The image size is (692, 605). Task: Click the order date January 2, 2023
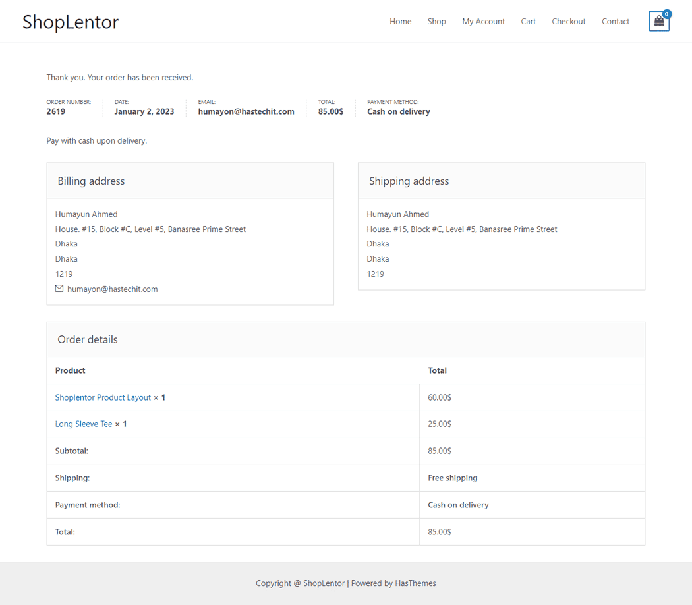pyautogui.click(x=144, y=112)
